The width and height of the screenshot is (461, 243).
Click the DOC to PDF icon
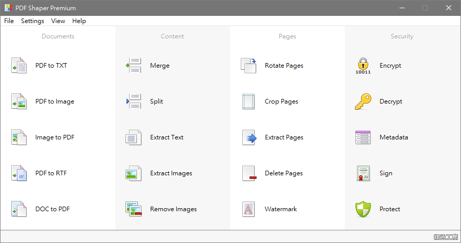(x=19, y=209)
